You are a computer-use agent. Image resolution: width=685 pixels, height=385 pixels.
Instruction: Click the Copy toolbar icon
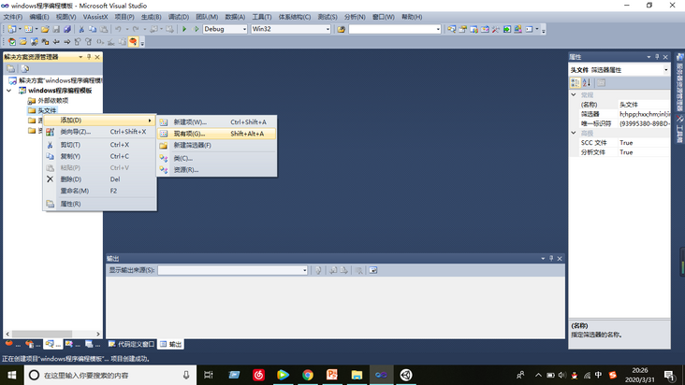93,29
